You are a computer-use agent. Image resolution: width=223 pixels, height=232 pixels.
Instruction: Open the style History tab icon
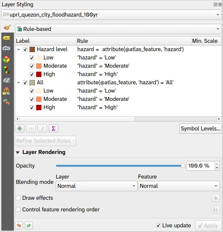pos(6,102)
